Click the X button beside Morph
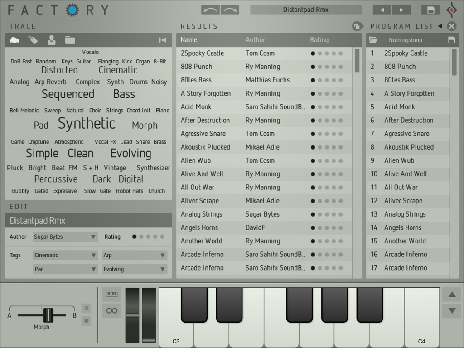464x348 pixels. point(87,308)
